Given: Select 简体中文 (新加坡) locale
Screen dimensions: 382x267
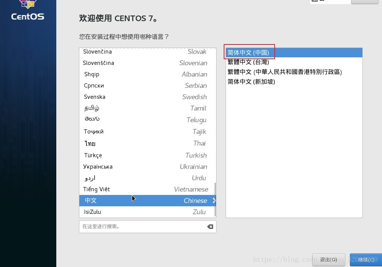Looking at the screenshot, I should [294, 81].
